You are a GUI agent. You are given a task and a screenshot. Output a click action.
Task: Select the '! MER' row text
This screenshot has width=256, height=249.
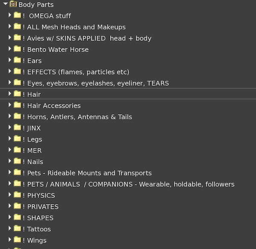(32, 151)
